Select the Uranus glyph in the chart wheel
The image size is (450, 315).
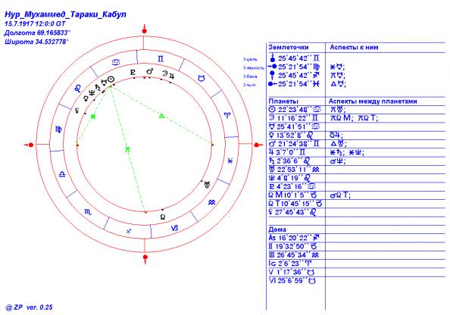click(207, 185)
